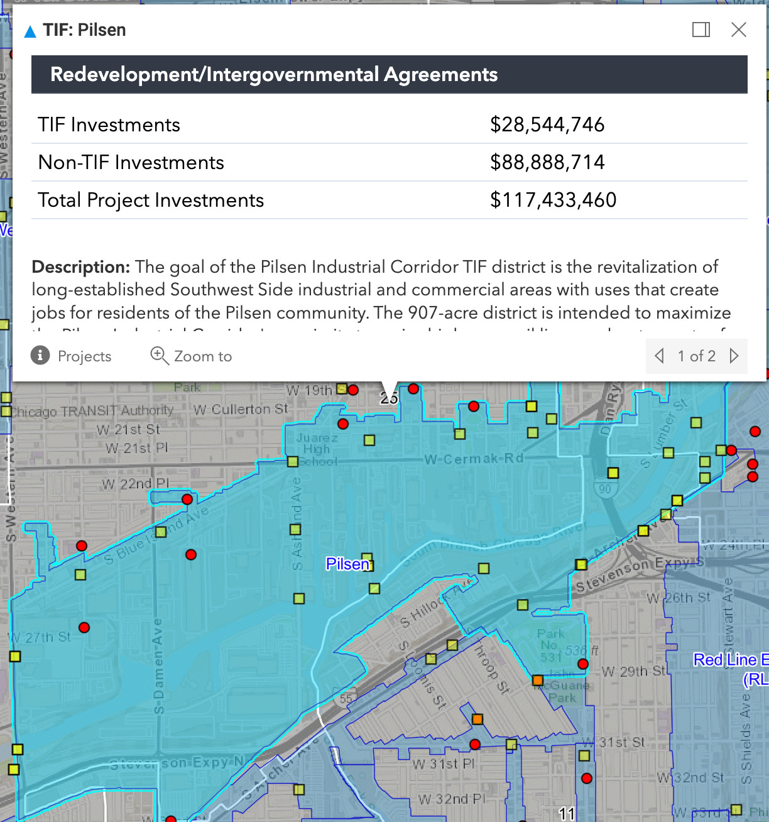769x822 pixels.
Task: Advance to page 2 of the popup
Action: [735, 356]
